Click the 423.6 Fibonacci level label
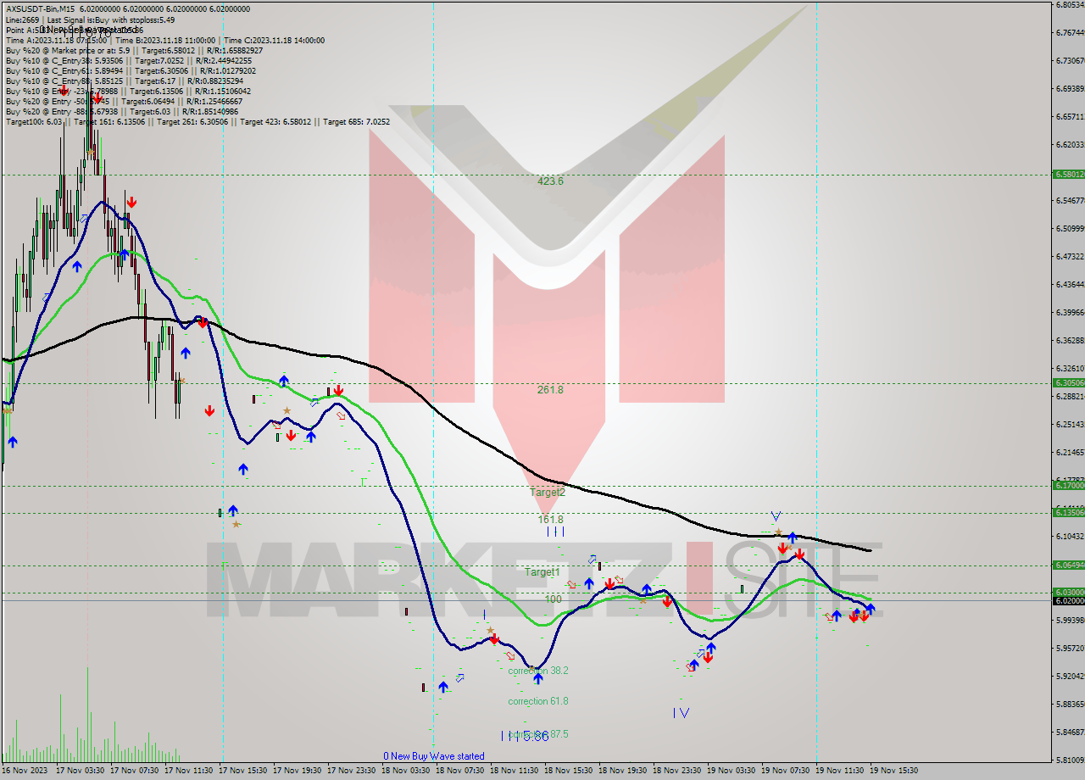 click(x=550, y=181)
